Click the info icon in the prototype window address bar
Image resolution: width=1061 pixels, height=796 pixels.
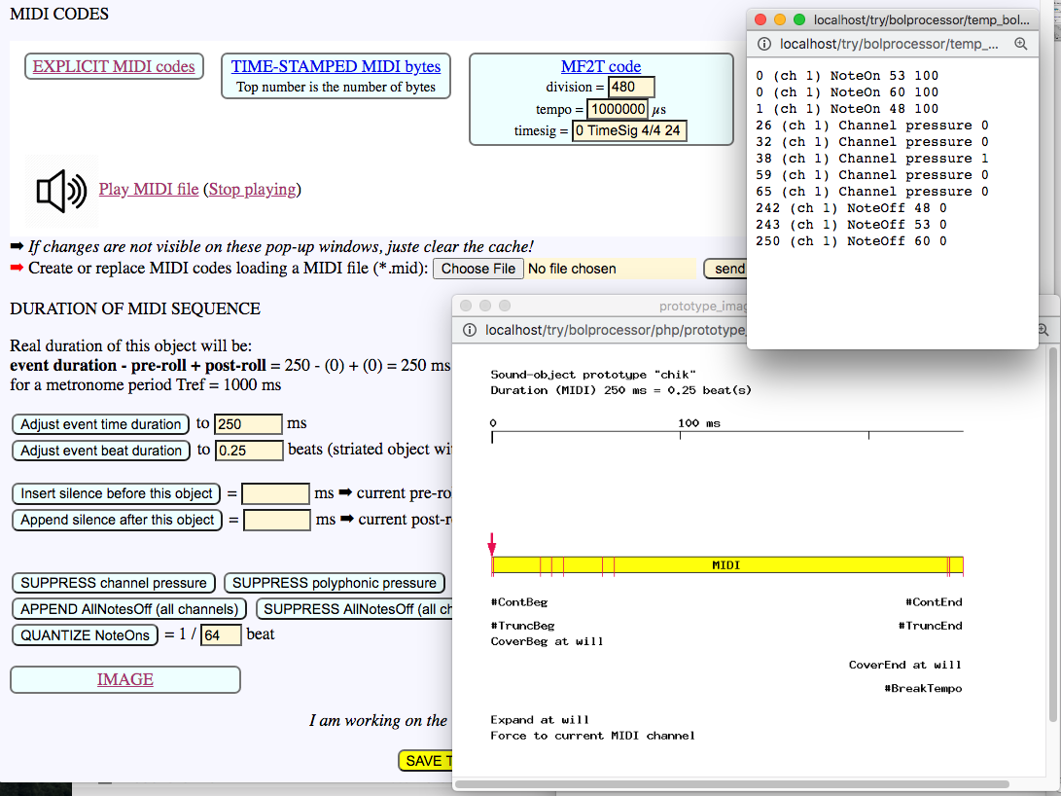click(x=470, y=330)
